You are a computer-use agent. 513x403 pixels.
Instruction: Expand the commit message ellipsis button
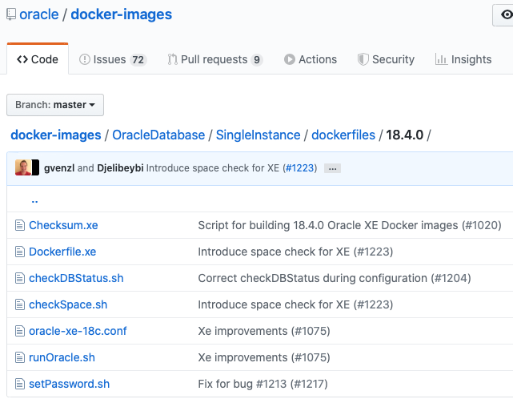pyautogui.click(x=333, y=168)
